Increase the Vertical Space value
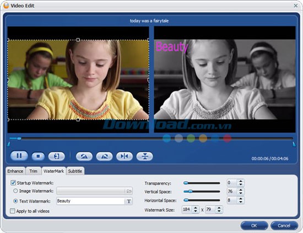This screenshot has height=233, width=303. tap(241, 190)
